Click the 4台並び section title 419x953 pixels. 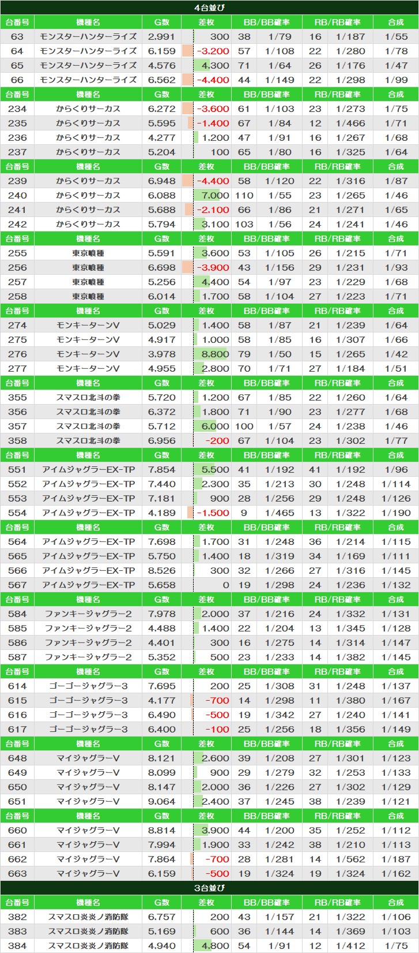click(x=209, y=8)
